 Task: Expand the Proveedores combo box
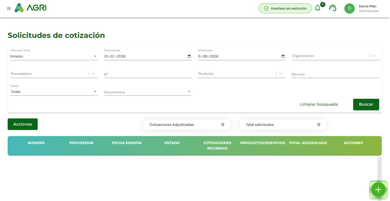pyautogui.click(x=93, y=74)
